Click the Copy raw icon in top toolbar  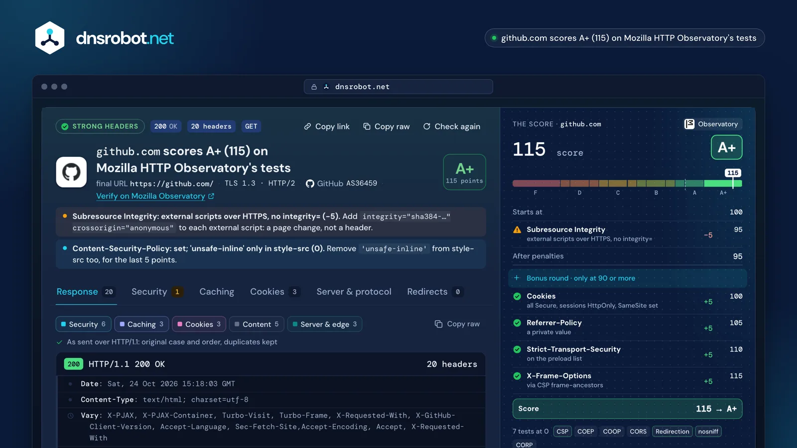[367, 126]
